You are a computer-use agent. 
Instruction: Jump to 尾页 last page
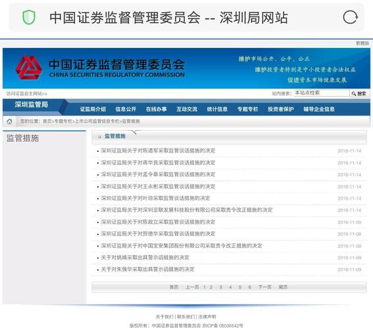point(283,287)
